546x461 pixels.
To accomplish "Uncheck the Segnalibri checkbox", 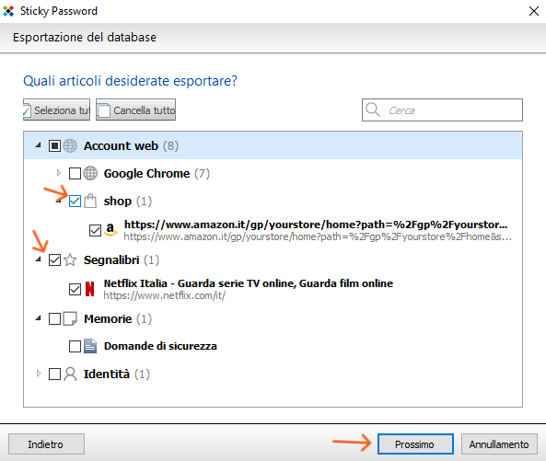I will point(54,259).
